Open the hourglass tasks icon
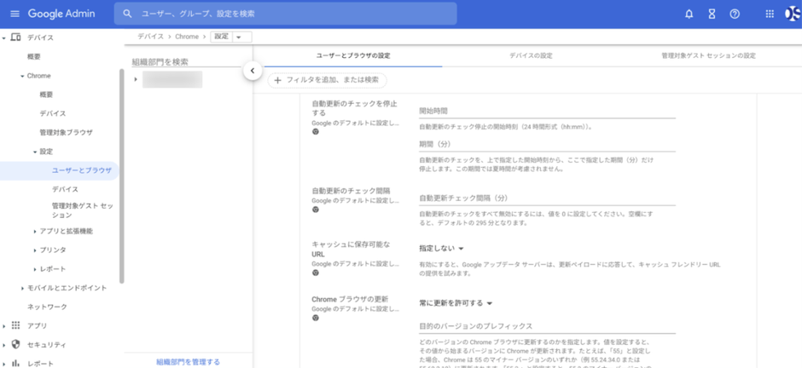 pos(712,14)
